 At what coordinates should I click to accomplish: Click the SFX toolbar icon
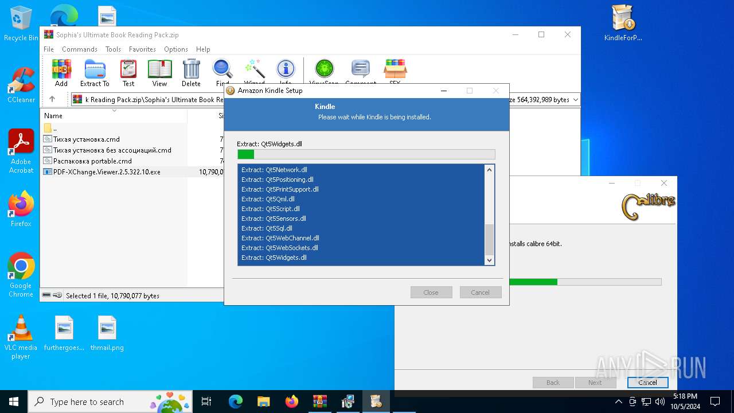[395, 72]
